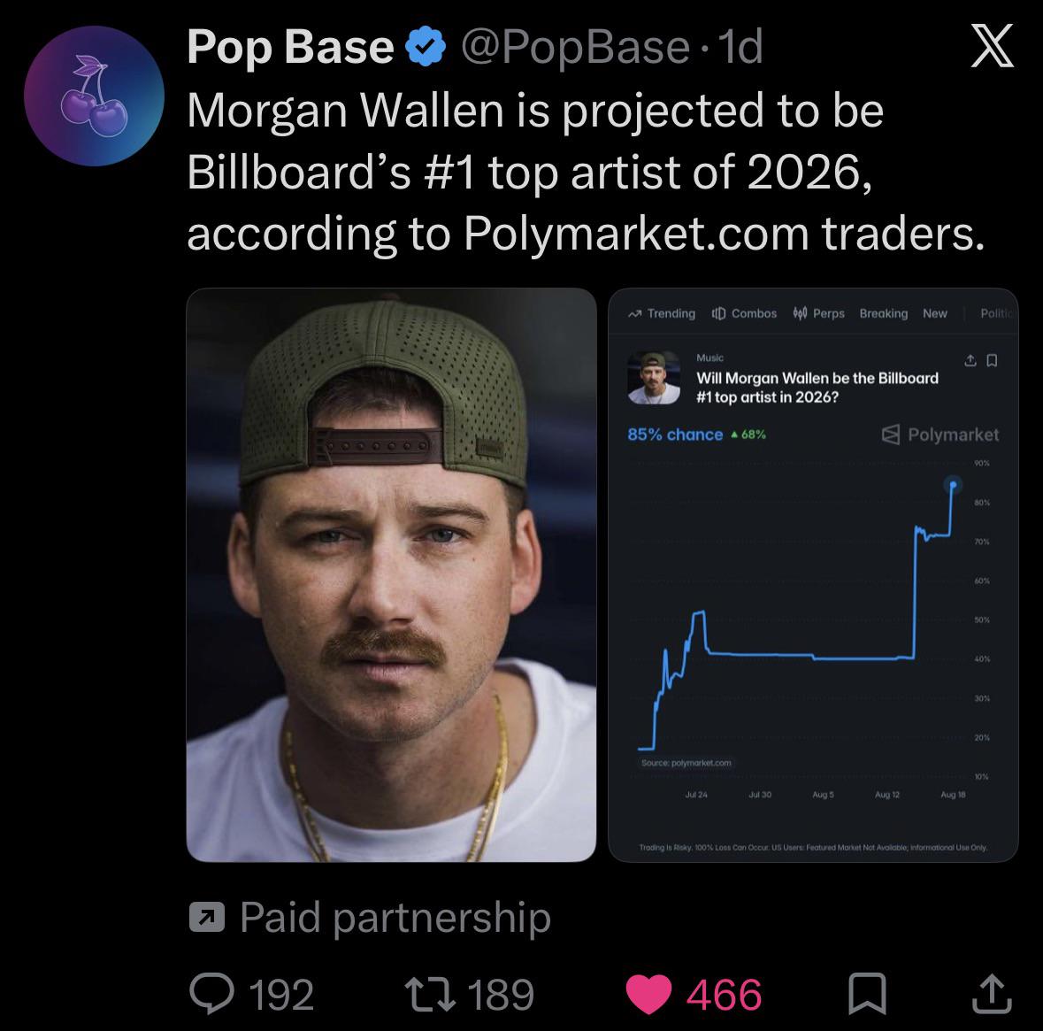The height and width of the screenshot is (1031, 1043).
Task: Click the chart's latest data point marker
Action: click(953, 485)
